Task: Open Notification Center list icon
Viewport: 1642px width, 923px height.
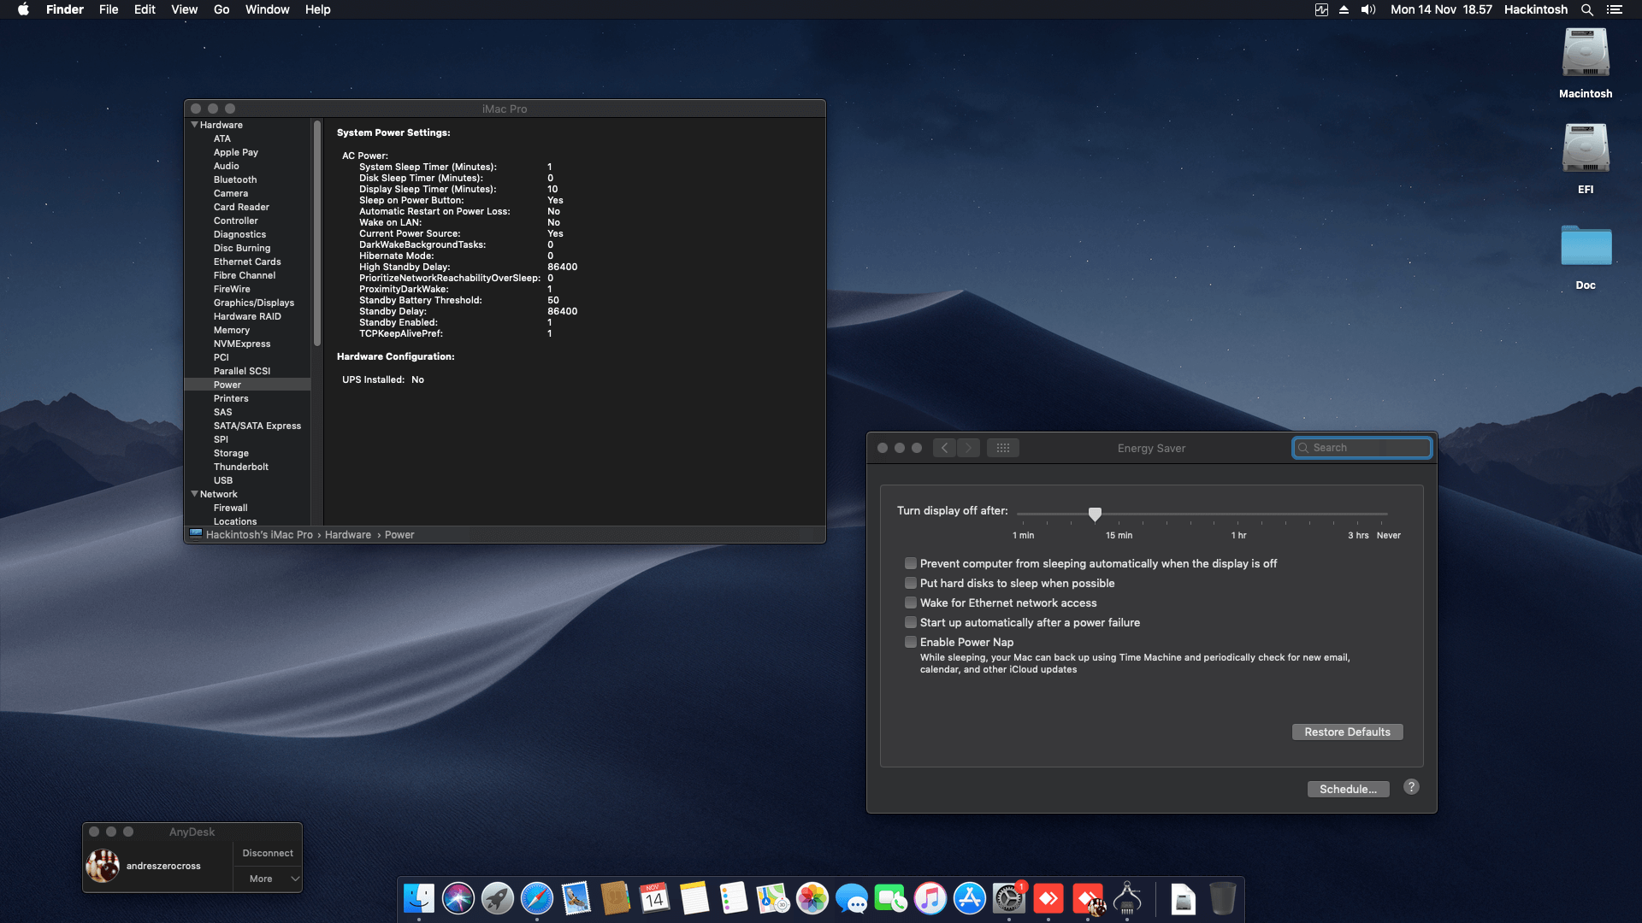Action: coord(1615,9)
